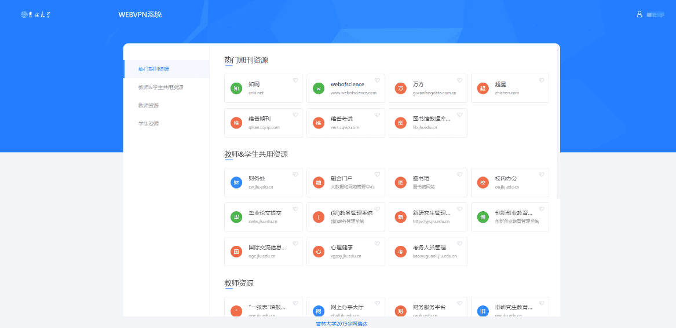Click the 教师资源 section heading
This screenshot has height=328, width=676.
[x=239, y=283]
